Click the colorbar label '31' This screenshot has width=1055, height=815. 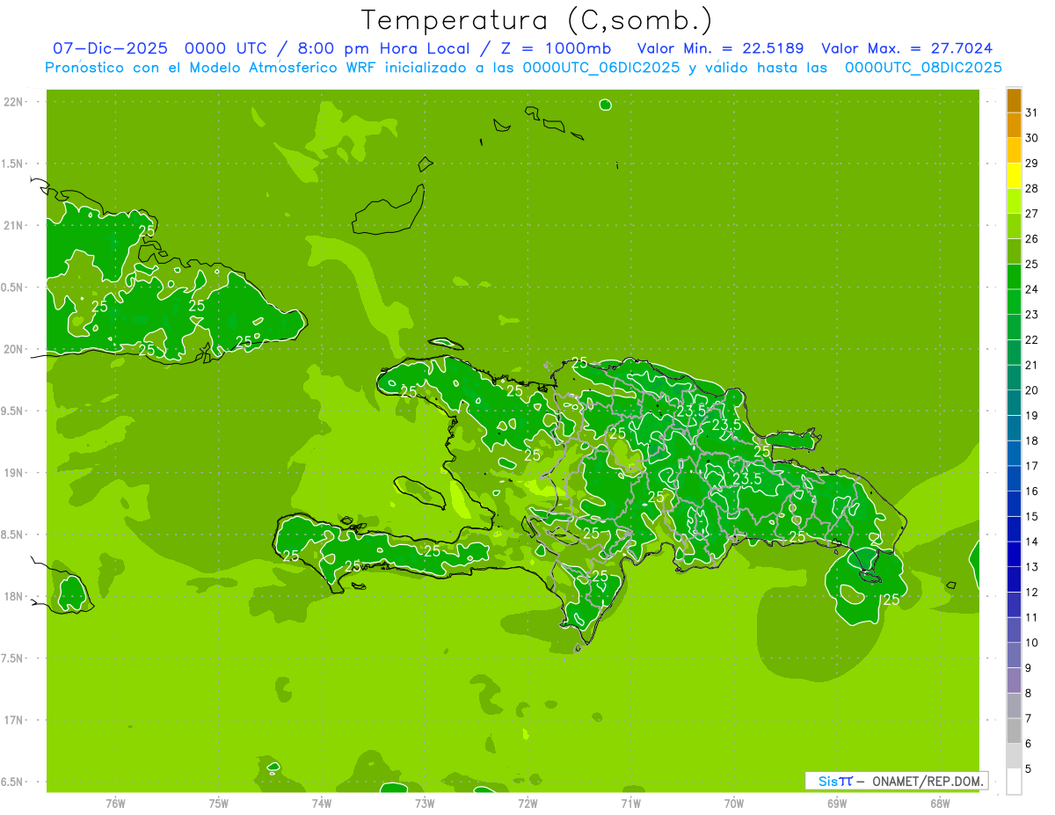pyautogui.click(x=1032, y=113)
